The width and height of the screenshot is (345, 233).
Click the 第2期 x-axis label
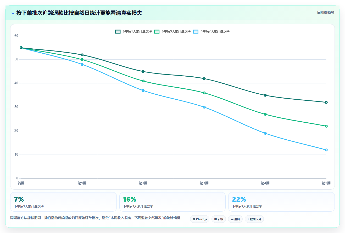point(143,183)
